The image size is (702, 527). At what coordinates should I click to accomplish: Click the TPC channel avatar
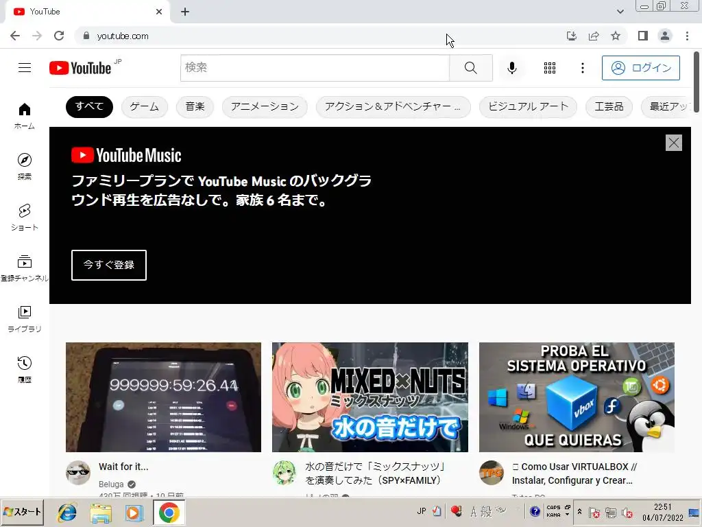pos(491,473)
